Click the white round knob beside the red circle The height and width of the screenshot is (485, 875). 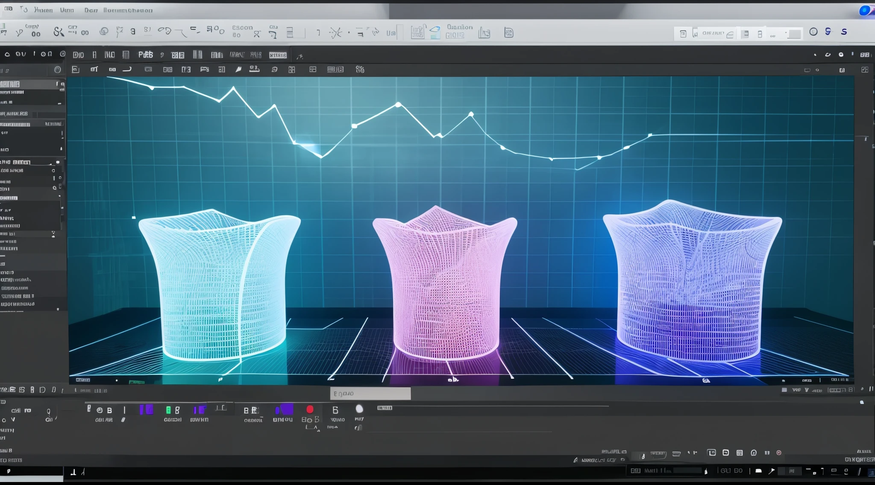359,409
